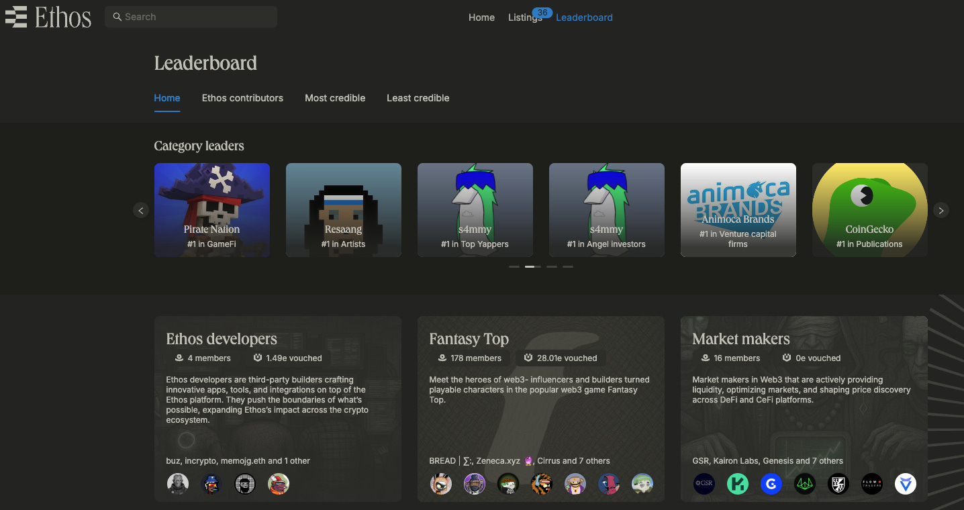
Task: Click the Ethos logo
Action: pos(48,17)
